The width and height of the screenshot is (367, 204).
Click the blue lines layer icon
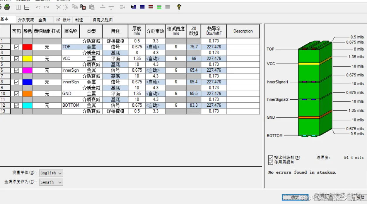pos(142,7)
